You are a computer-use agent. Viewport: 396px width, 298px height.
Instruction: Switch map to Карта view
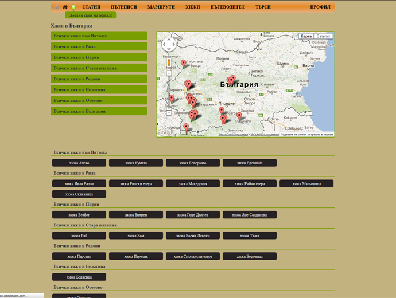pos(306,36)
